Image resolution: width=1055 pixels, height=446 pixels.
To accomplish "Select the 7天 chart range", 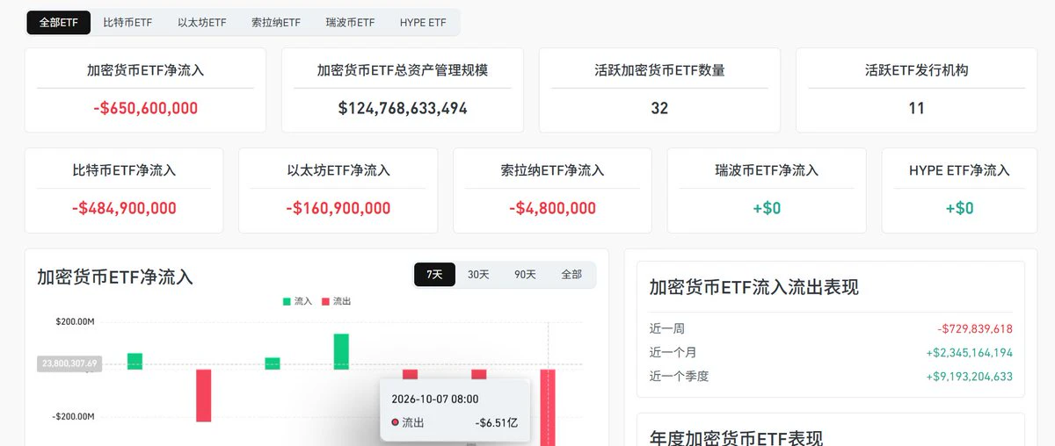I will 434,275.
